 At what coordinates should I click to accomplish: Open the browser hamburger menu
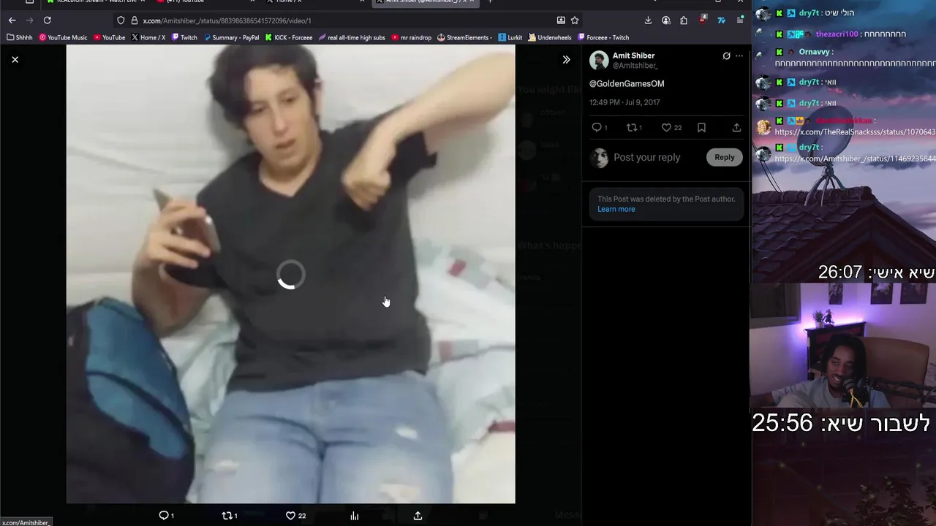pyautogui.click(x=740, y=20)
